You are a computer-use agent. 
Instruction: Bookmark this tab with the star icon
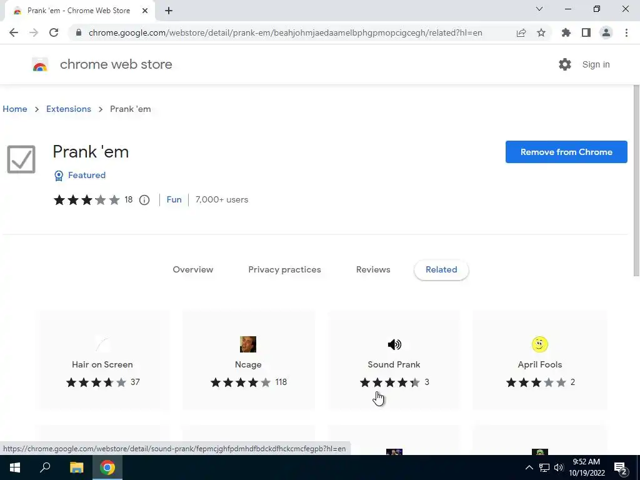(x=541, y=32)
